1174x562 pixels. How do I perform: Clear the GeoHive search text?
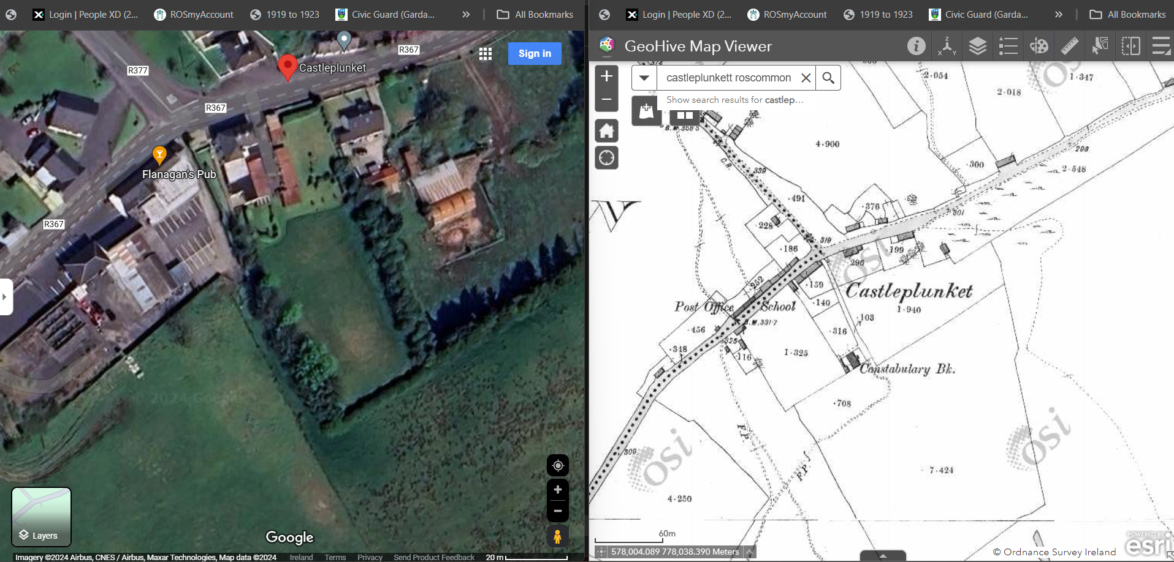(x=806, y=78)
